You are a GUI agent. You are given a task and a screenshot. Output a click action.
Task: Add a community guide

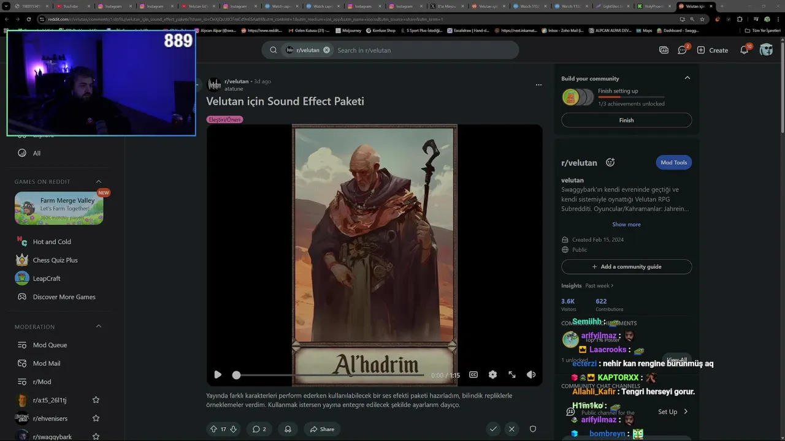(x=626, y=266)
